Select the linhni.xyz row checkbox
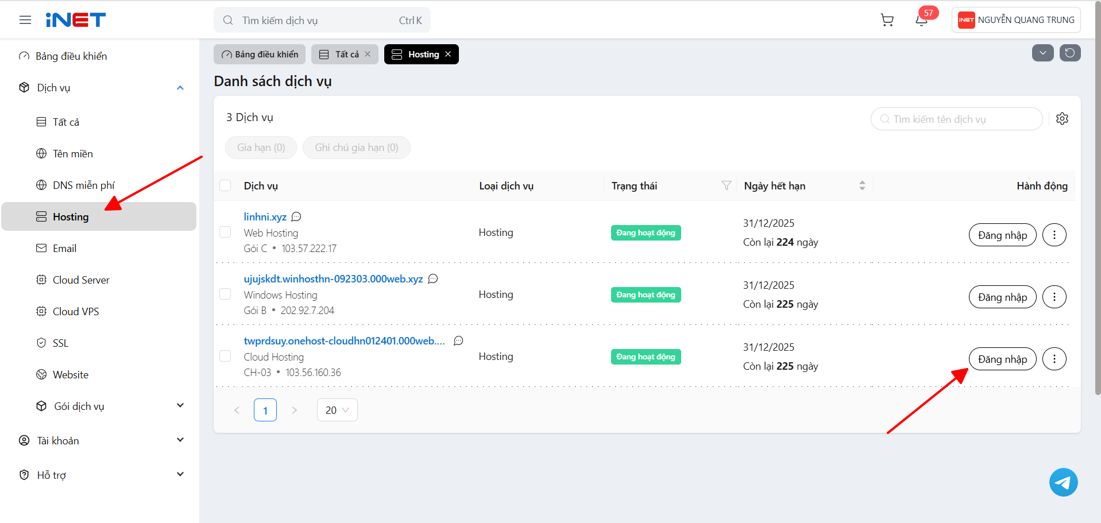 coord(225,232)
